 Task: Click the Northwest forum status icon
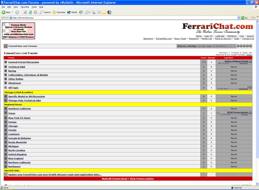6,166
